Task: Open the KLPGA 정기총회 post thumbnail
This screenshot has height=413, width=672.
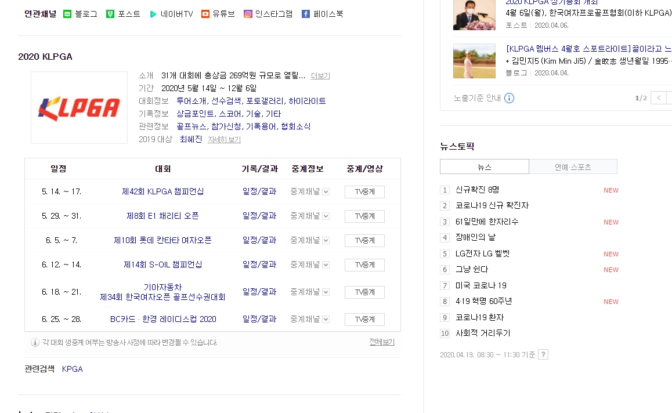Action: coord(474,15)
